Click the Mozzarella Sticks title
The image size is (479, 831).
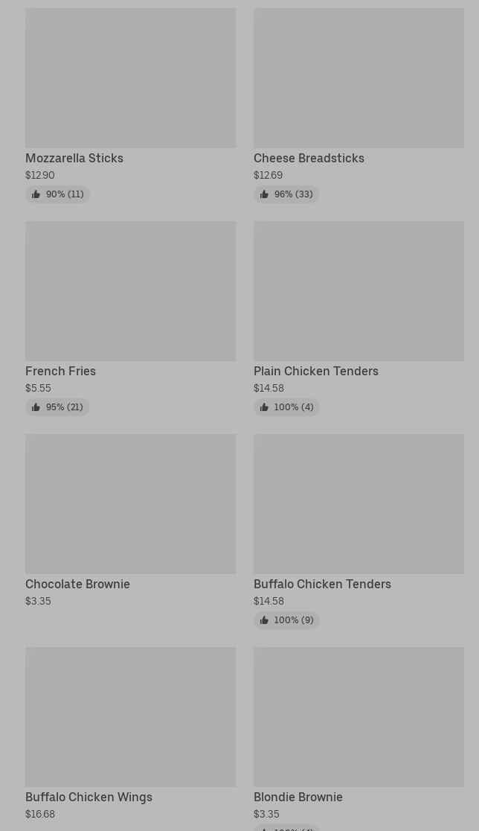coord(74,159)
